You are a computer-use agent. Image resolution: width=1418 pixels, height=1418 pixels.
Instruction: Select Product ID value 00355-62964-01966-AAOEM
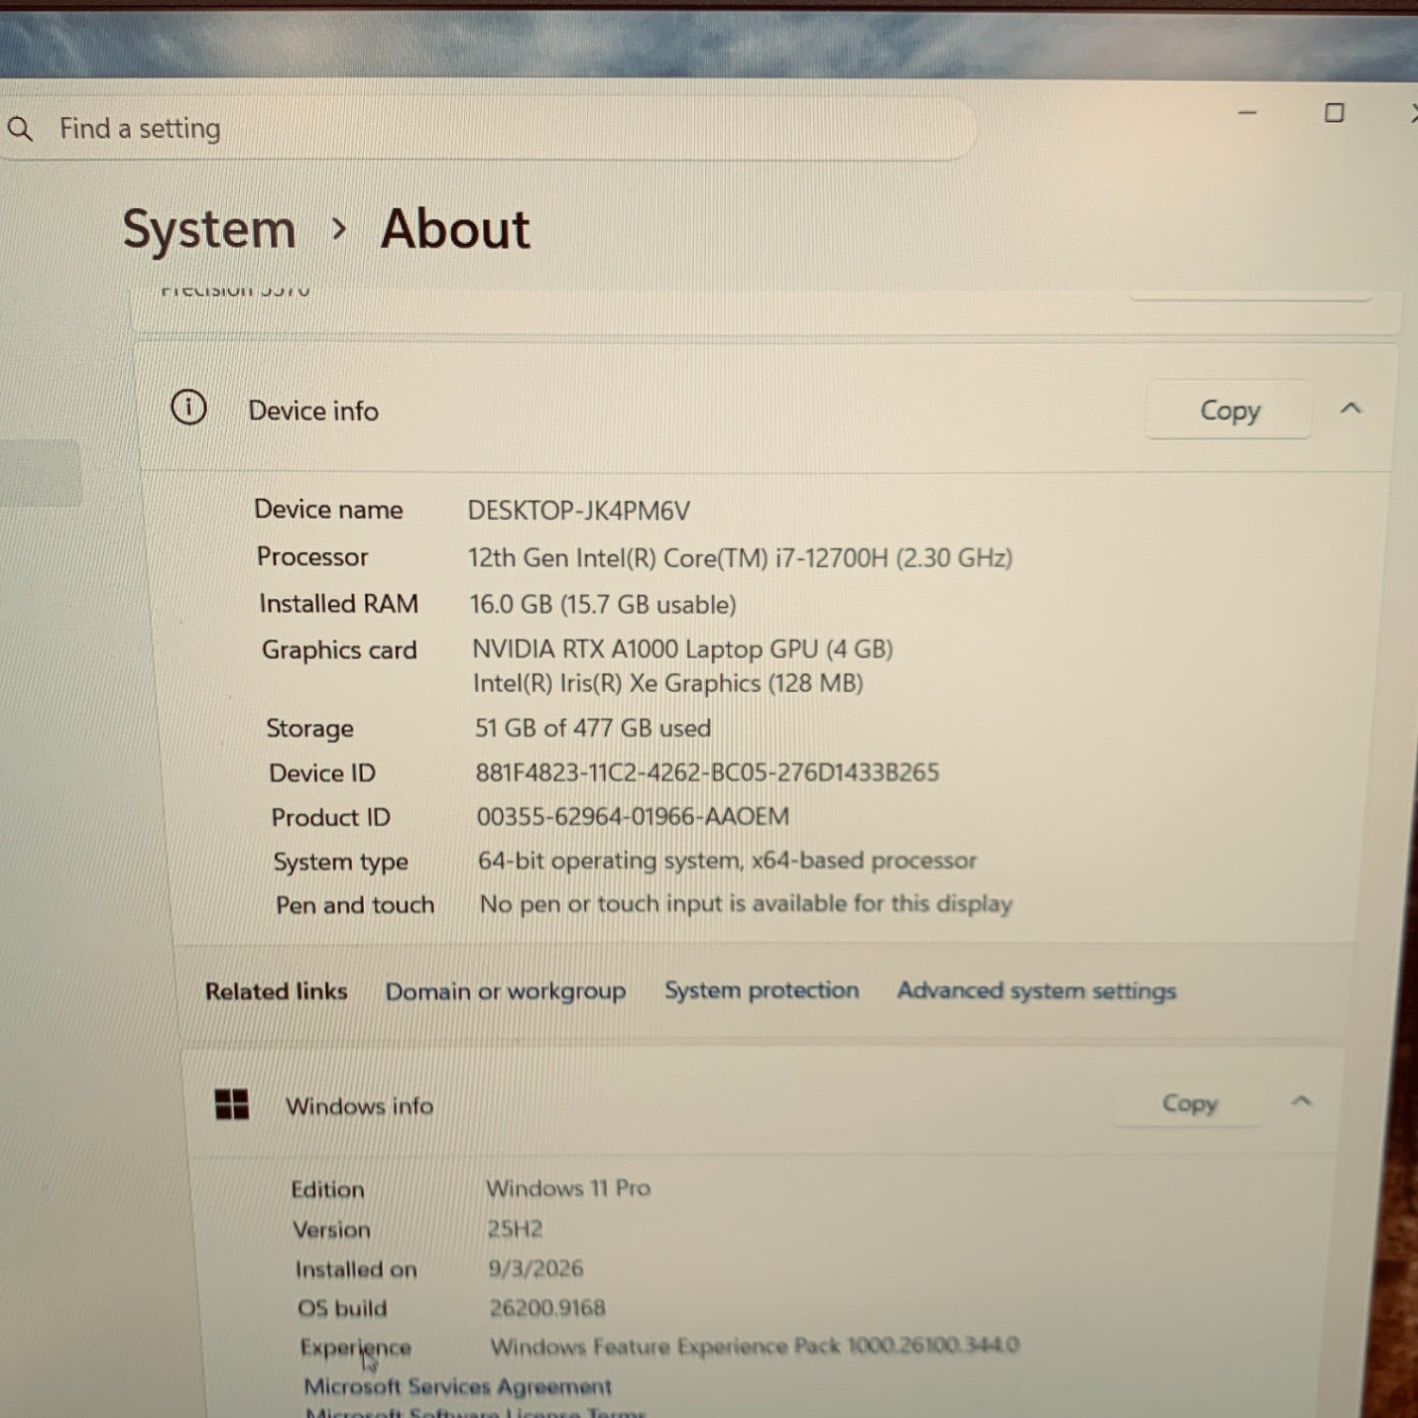click(632, 816)
